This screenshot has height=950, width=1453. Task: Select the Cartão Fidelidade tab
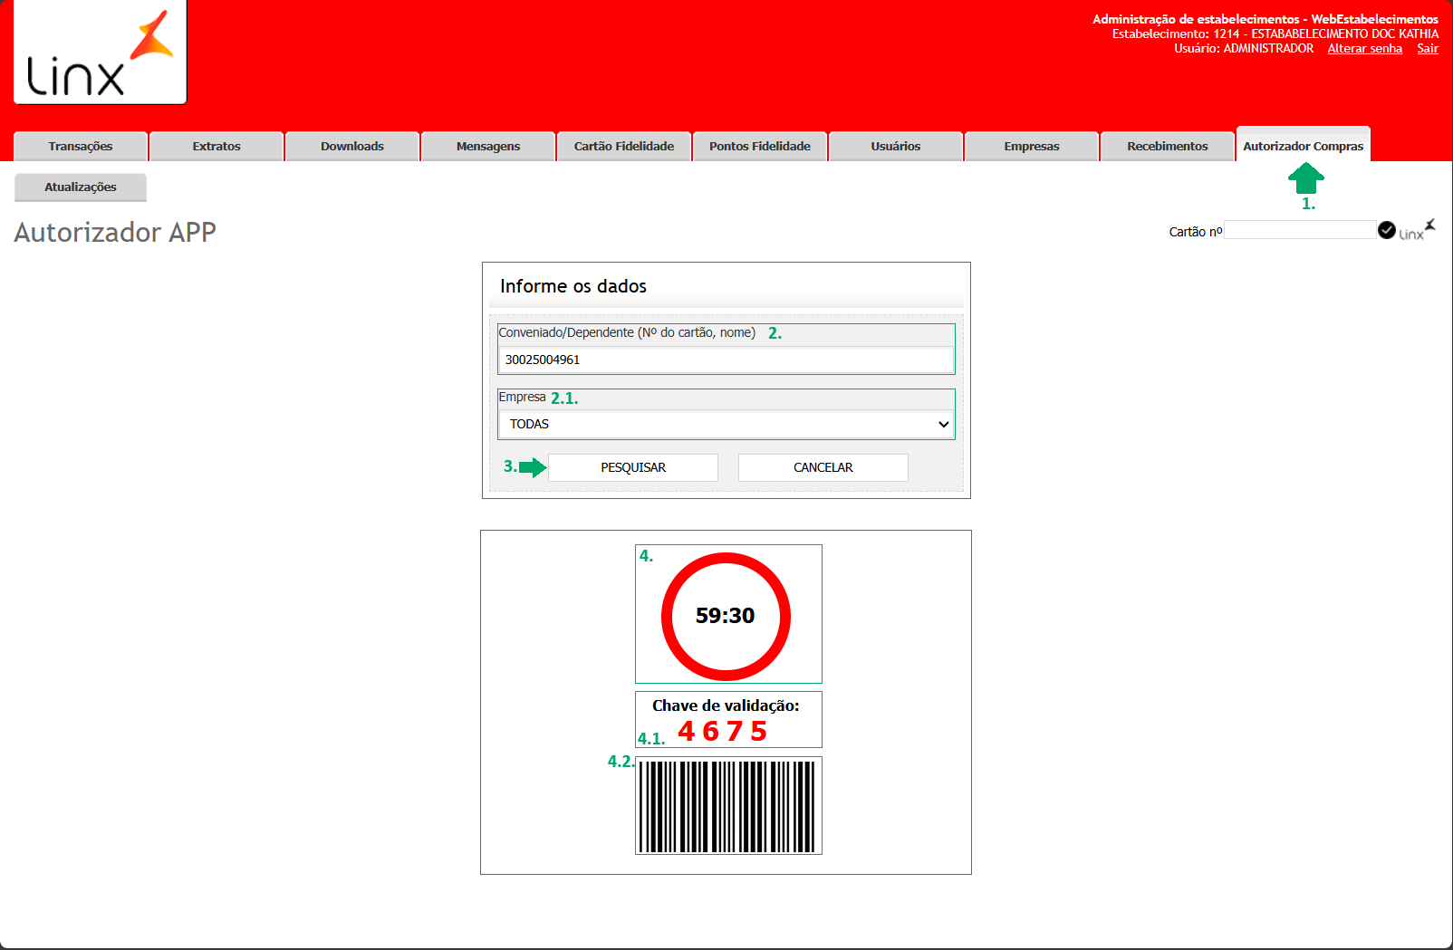point(624,146)
